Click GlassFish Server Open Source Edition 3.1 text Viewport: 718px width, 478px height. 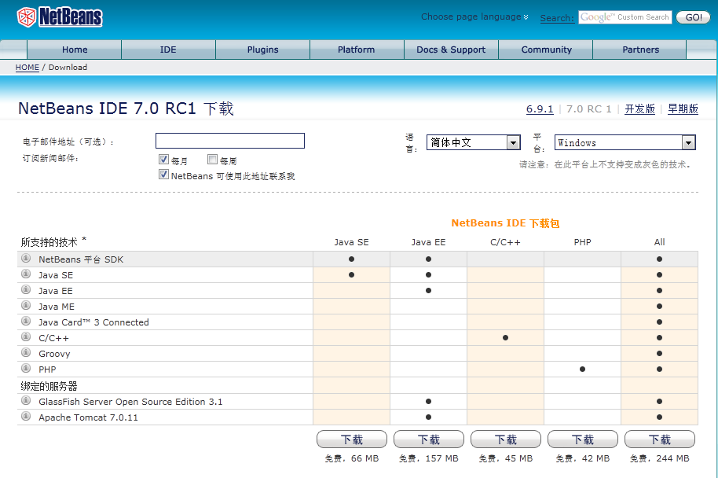[x=130, y=402]
